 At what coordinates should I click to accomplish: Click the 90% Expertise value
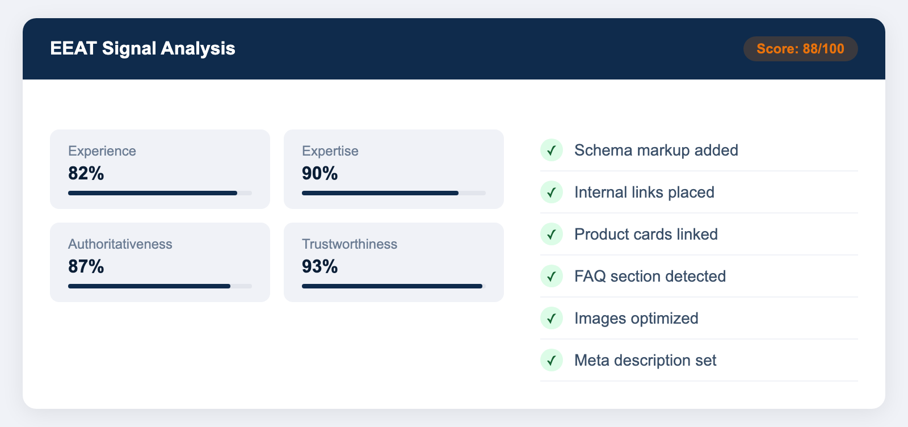pos(320,173)
